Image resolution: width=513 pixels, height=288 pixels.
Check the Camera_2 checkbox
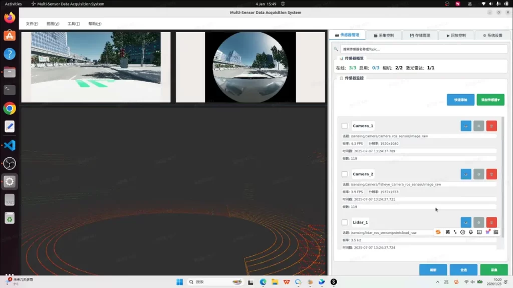pyautogui.click(x=345, y=174)
